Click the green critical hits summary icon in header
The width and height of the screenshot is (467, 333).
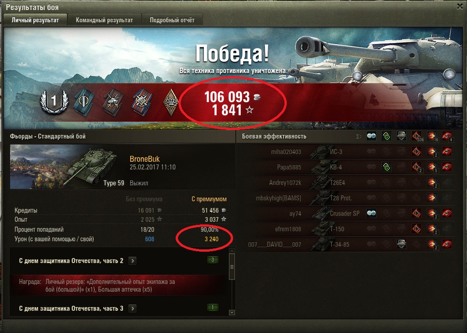tap(386, 136)
